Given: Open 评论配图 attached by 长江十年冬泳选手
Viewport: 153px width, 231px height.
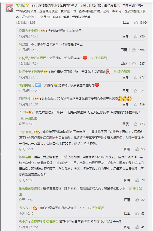Looking at the screenshot, I should point(122,72).
